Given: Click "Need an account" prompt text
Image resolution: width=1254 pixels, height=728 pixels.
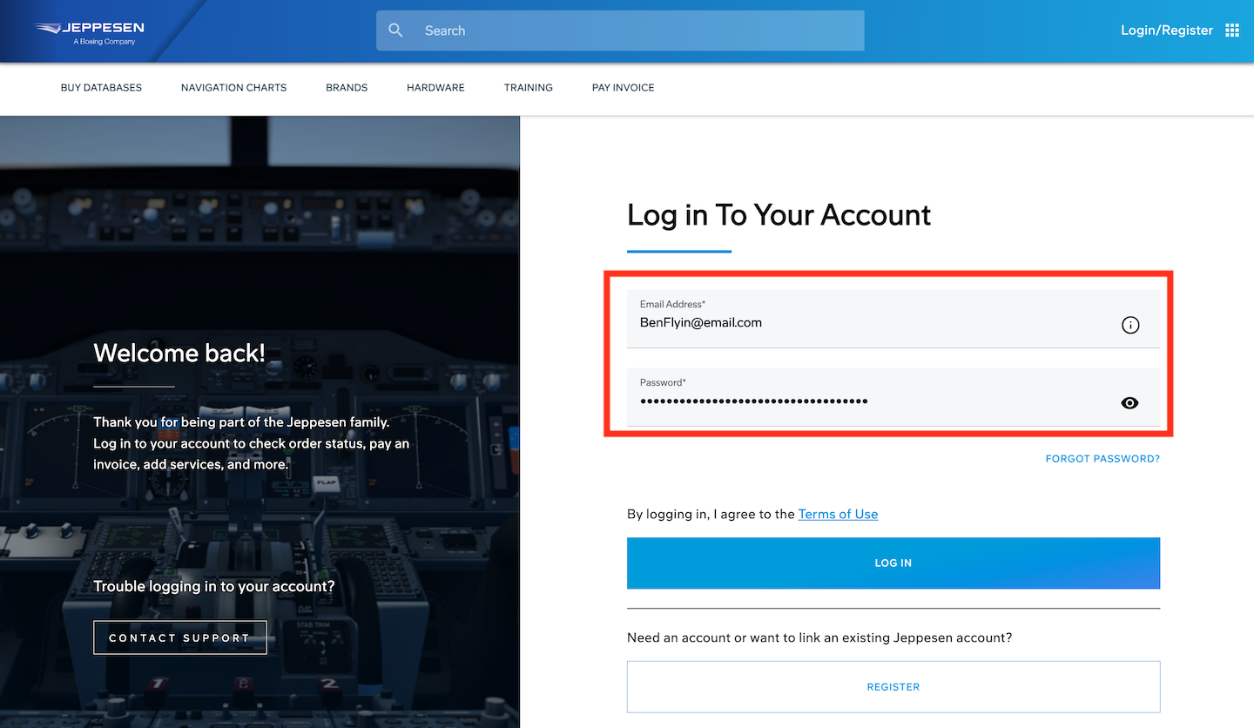Looking at the screenshot, I should [819, 638].
